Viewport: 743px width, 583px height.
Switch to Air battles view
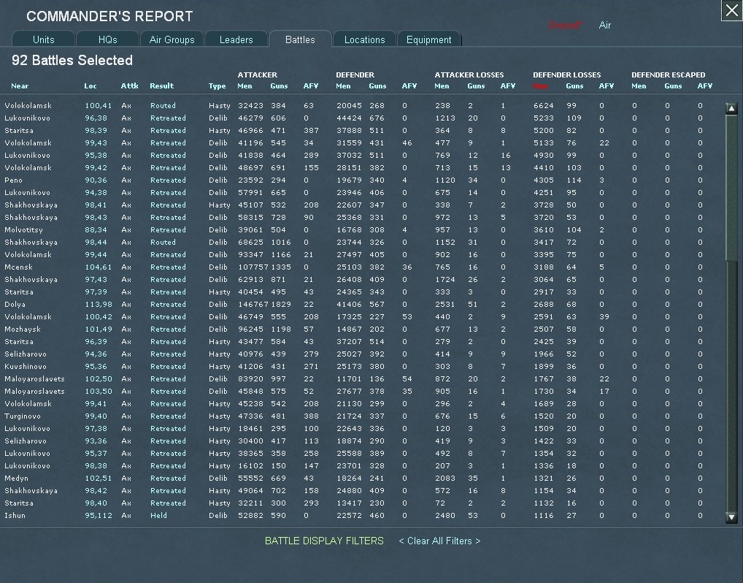(x=604, y=25)
